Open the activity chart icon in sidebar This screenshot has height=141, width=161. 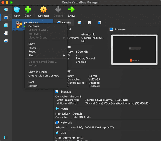[6, 41]
